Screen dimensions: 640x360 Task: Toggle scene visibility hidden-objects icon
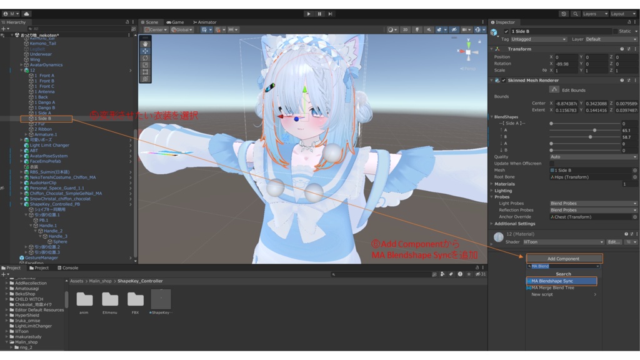(x=454, y=30)
